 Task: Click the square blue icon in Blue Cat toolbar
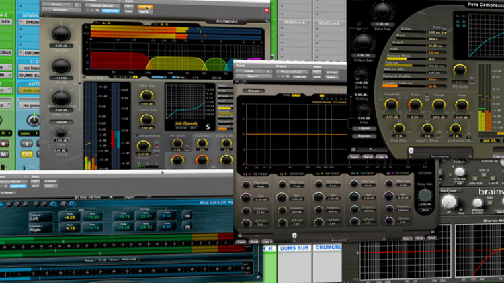tap(54, 204)
